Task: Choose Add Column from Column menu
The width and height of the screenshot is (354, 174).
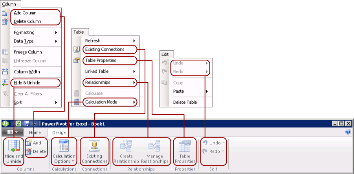Action: tap(25, 13)
